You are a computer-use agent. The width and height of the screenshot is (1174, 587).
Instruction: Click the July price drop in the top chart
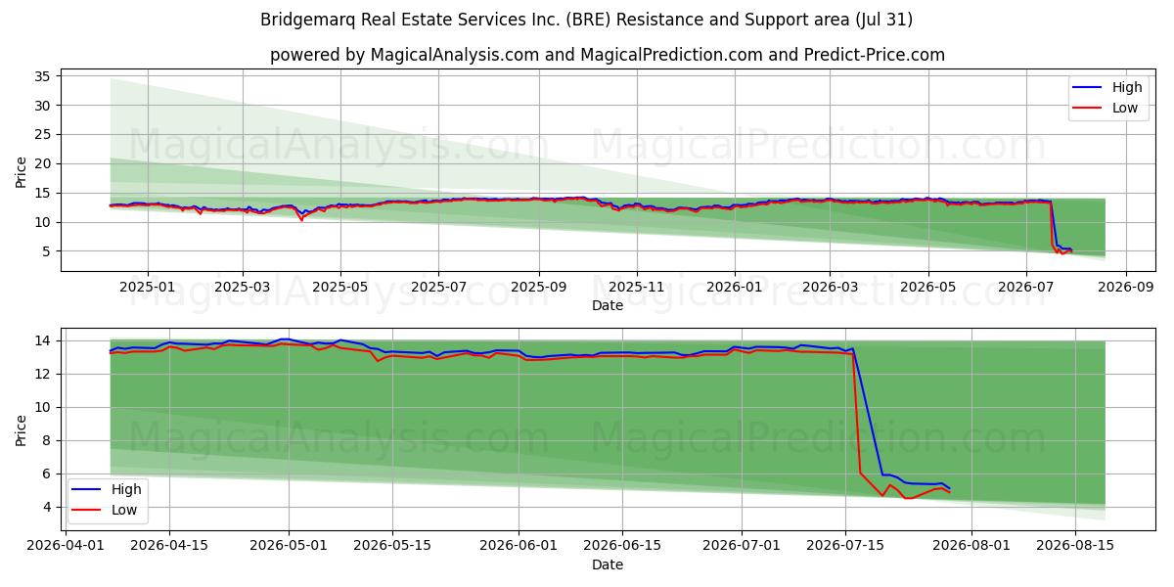1054,225
